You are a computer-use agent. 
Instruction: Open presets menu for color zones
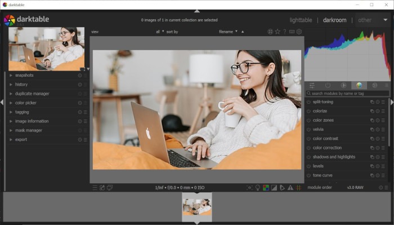point(383,120)
